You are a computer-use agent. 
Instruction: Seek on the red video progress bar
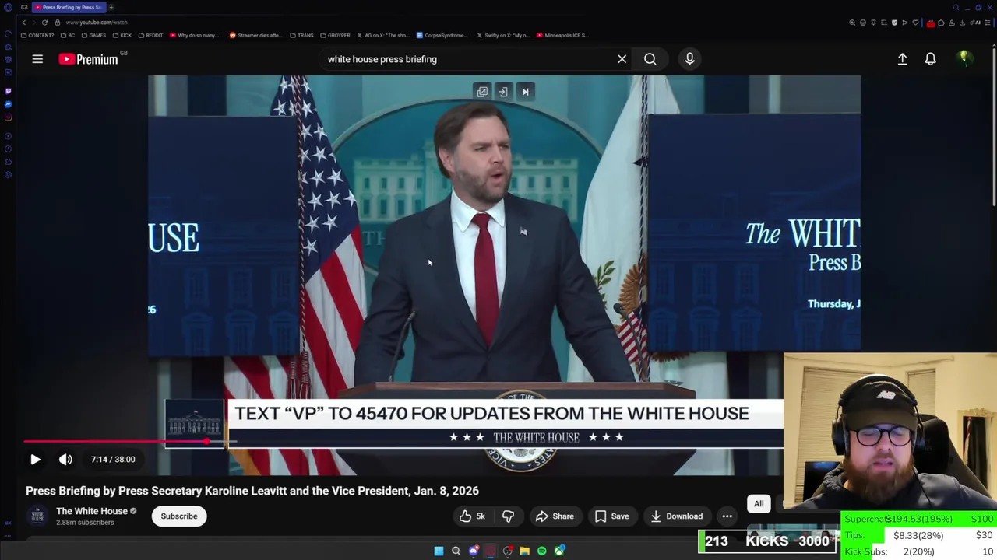point(129,442)
